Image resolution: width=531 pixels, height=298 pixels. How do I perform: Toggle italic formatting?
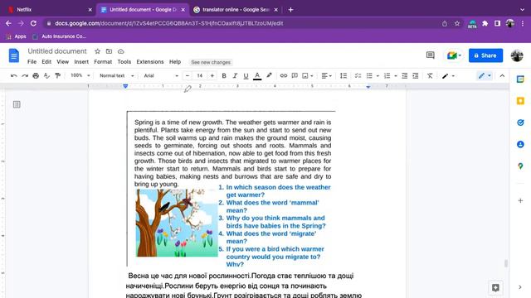pyautogui.click(x=235, y=75)
